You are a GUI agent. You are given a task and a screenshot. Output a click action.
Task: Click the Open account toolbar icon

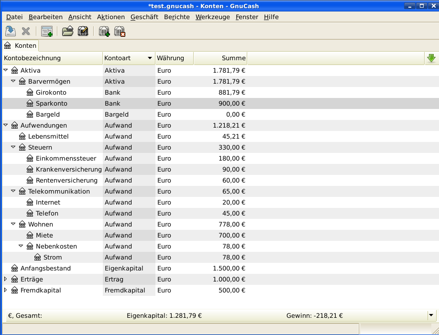point(67,32)
